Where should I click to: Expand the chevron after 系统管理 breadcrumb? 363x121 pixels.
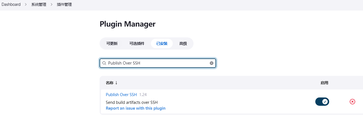(51, 5)
